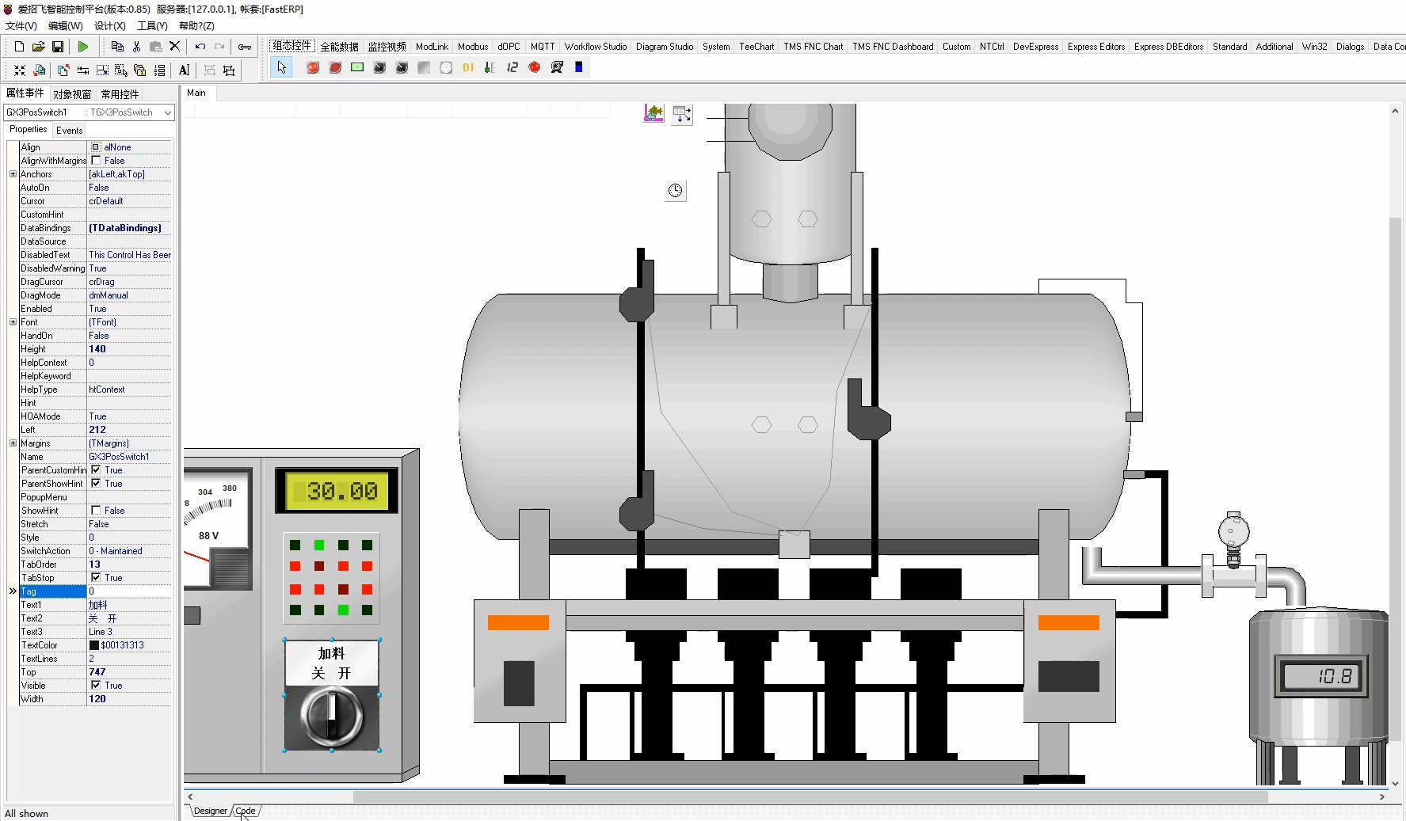
Task: Pick the numeric 12 display component
Action: tap(512, 67)
